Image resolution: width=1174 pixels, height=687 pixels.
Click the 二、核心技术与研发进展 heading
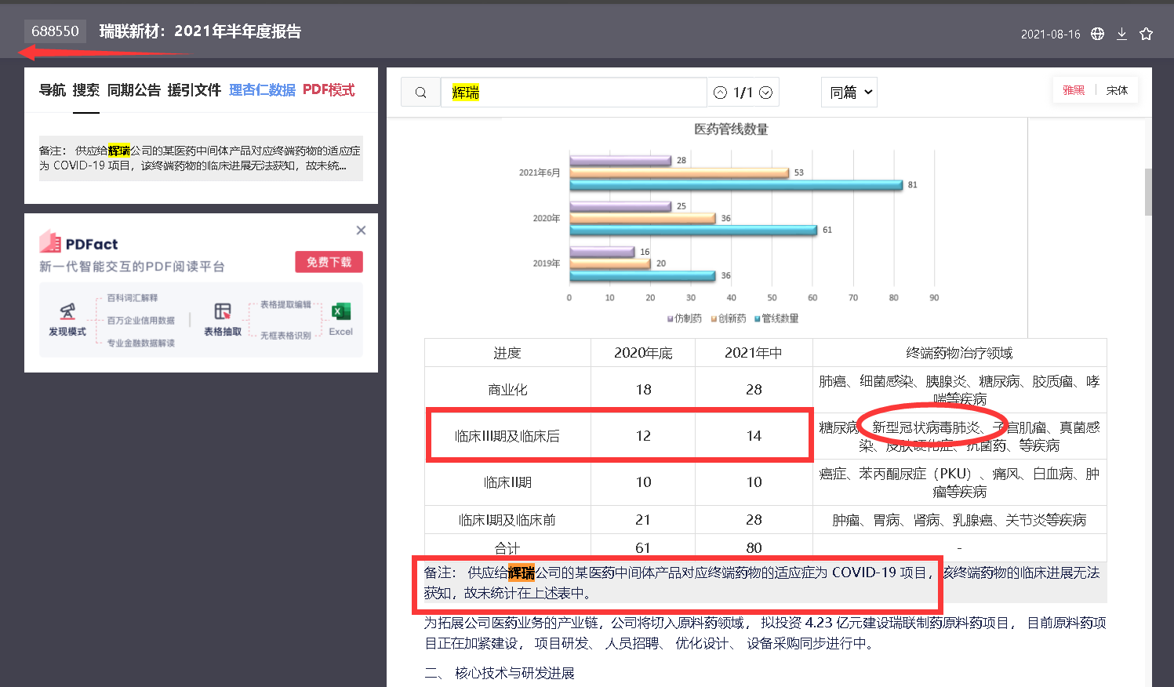500,673
